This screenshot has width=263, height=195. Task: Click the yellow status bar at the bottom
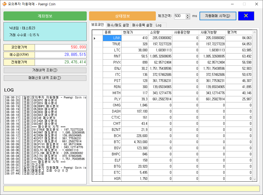coord(131,189)
